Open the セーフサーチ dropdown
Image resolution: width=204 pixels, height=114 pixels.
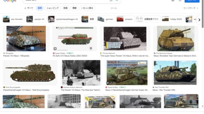click(x=191, y=8)
